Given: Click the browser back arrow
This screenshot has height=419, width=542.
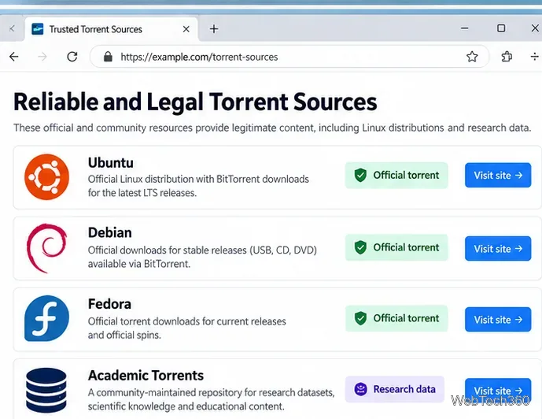Looking at the screenshot, I should click(14, 57).
